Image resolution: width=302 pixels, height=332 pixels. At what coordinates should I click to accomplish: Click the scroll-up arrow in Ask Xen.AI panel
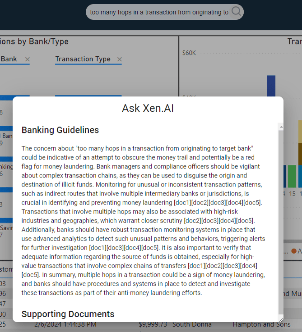tap(281, 127)
